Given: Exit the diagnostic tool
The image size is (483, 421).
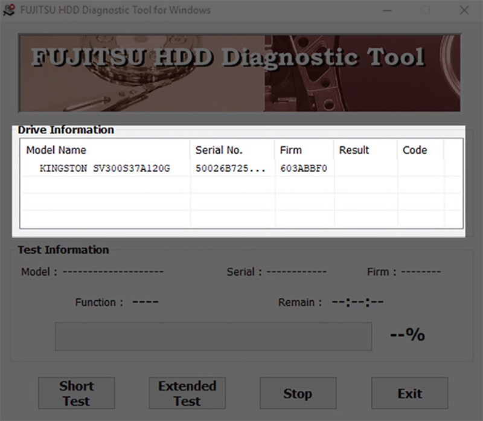Looking at the screenshot, I should coord(410,393).
